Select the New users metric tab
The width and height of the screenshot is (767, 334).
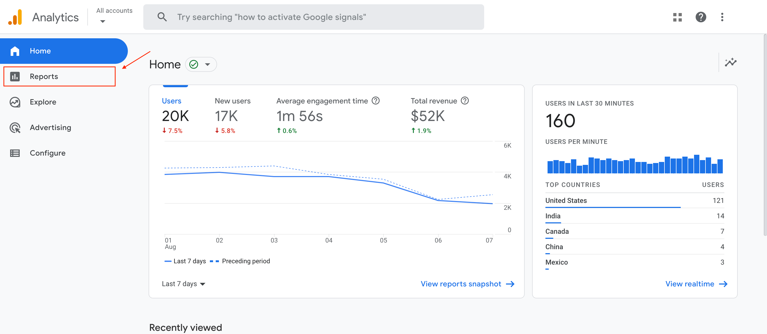click(232, 115)
